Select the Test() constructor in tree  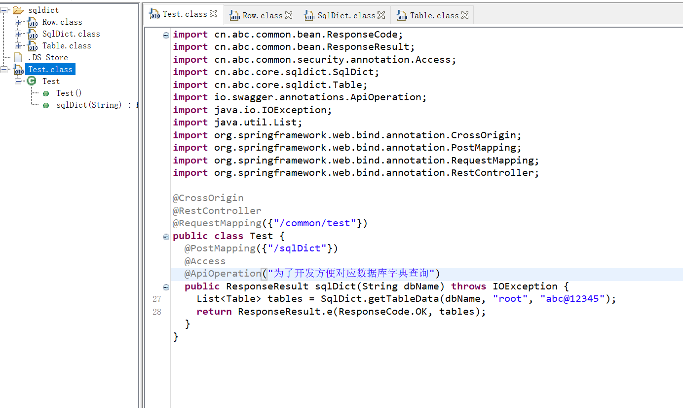coord(69,93)
